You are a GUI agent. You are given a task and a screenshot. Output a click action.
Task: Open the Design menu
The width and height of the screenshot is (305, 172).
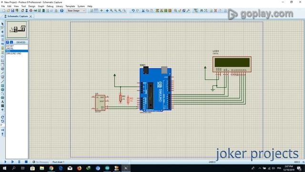tap(32, 6)
